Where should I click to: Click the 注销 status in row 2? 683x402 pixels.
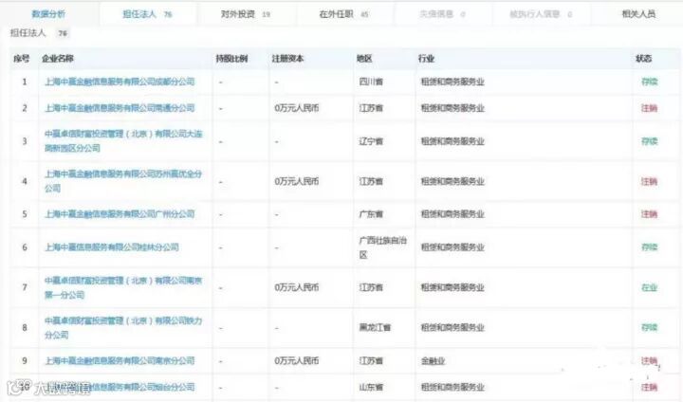649,108
